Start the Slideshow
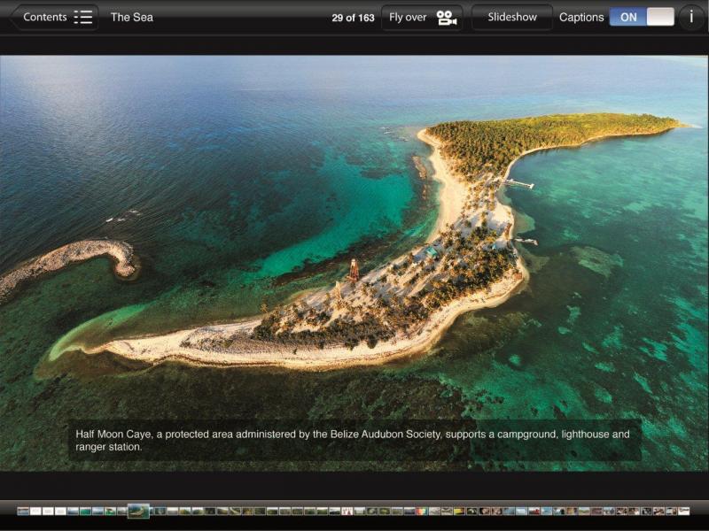This screenshot has width=709, height=531. [512, 17]
